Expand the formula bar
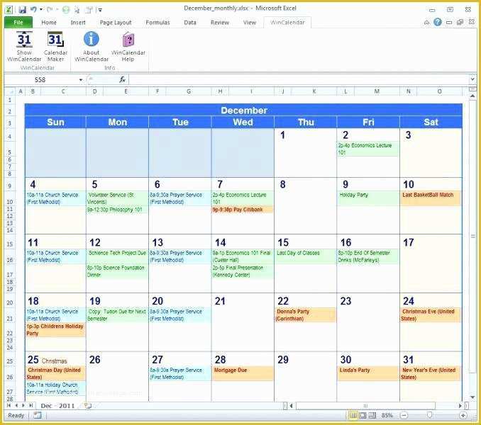This screenshot has width=481, height=425. pos(472,80)
